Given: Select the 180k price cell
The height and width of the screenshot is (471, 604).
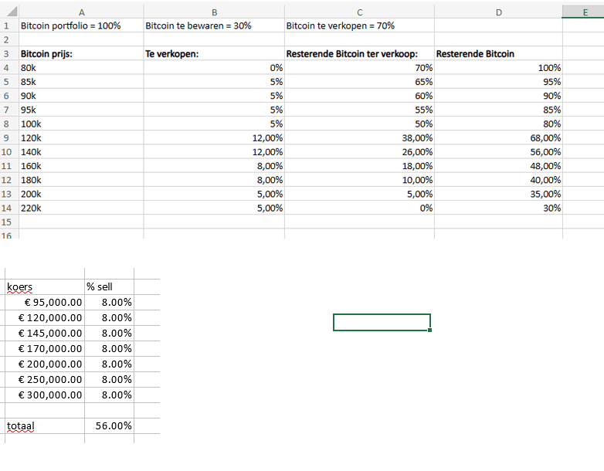Looking at the screenshot, I should 81,180.
